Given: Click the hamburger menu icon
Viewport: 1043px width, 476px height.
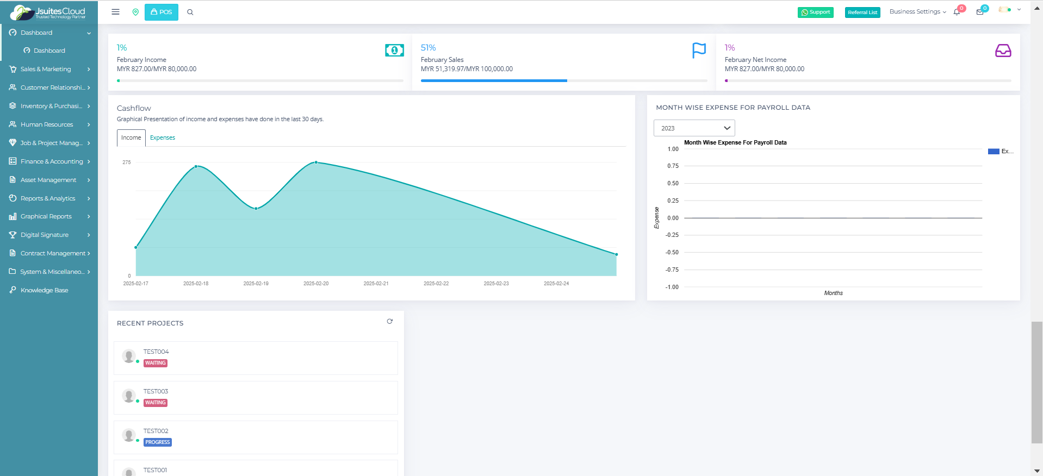Looking at the screenshot, I should [115, 12].
